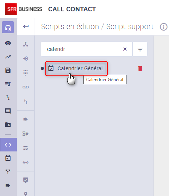Viewport: 169px width, 196px height.
Task: Click the headset icon in left sidebar
Action: tap(8, 27)
